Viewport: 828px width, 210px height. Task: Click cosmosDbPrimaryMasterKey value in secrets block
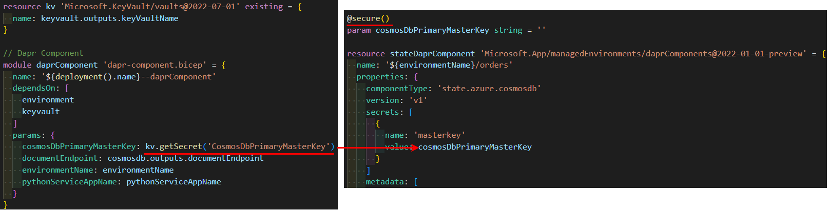tap(475, 147)
